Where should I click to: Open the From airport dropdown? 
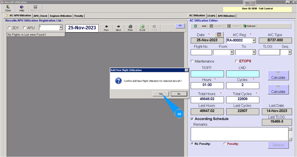[x=232, y=52]
